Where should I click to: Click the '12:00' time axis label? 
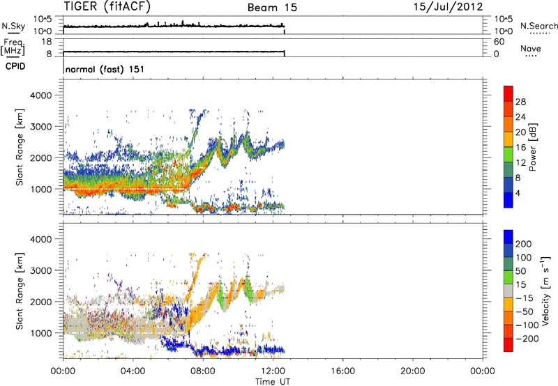[273, 371]
